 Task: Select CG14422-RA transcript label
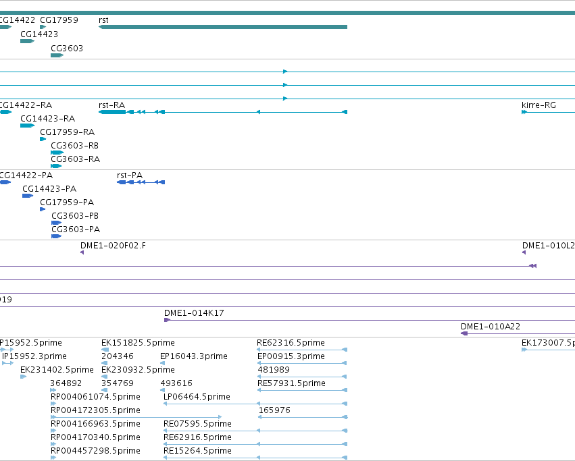point(26,105)
